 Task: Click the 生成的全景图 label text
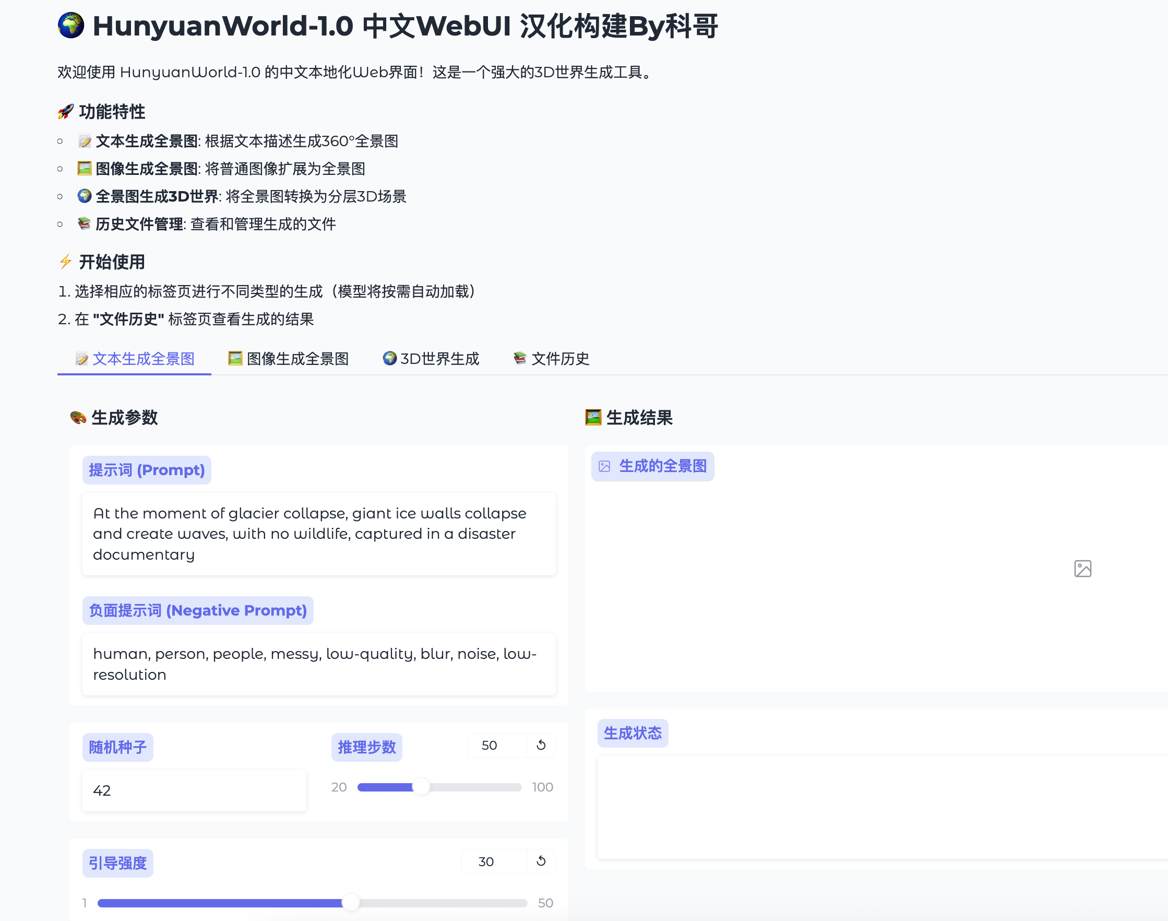[663, 466]
